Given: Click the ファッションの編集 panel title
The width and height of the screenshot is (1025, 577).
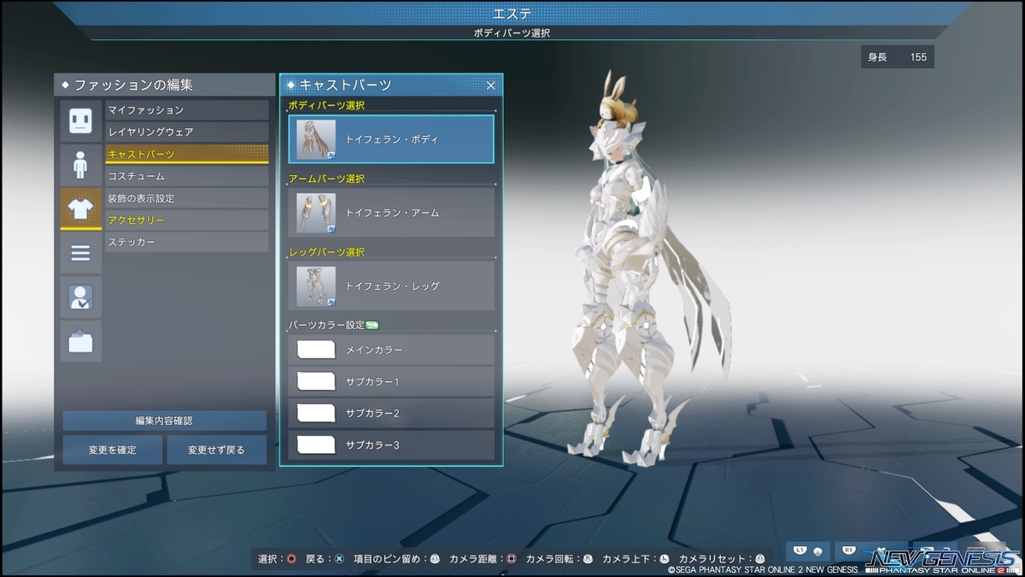Looking at the screenshot, I should (133, 85).
